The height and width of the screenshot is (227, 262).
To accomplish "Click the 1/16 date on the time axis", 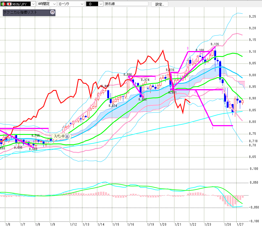I will tap(131, 225).
